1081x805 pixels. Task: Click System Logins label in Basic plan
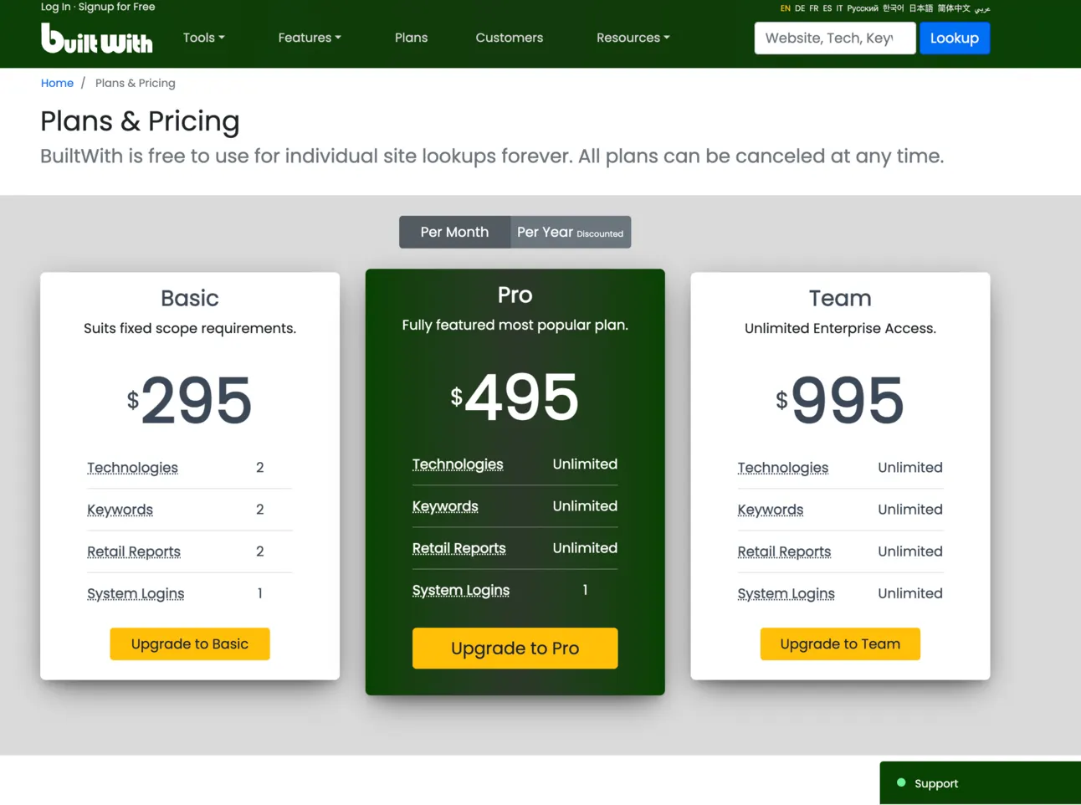click(x=136, y=593)
